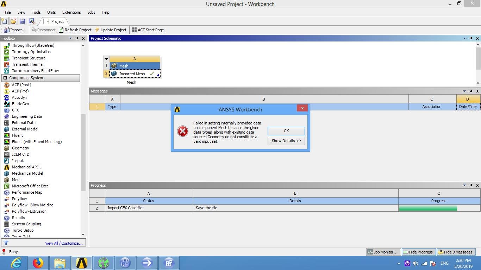Open the File menu
Image resolution: width=481 pixels, height=270 pixels.
tap(8, 12)
